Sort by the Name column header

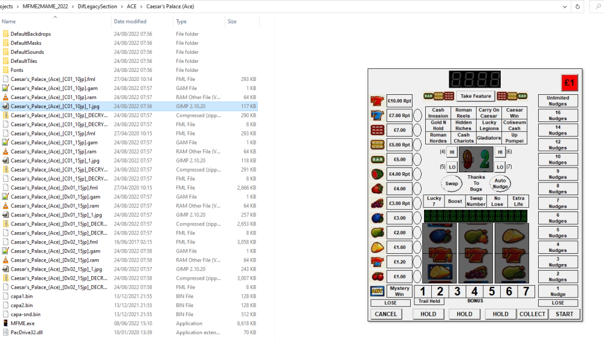pos(8,22)
